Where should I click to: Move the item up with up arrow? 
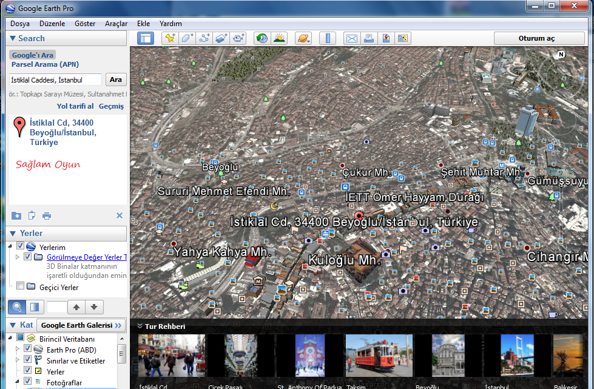tap(76, 307)
